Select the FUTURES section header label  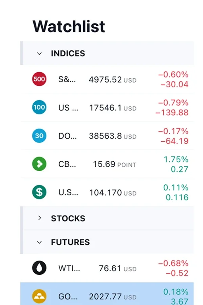tap(70, 242)
